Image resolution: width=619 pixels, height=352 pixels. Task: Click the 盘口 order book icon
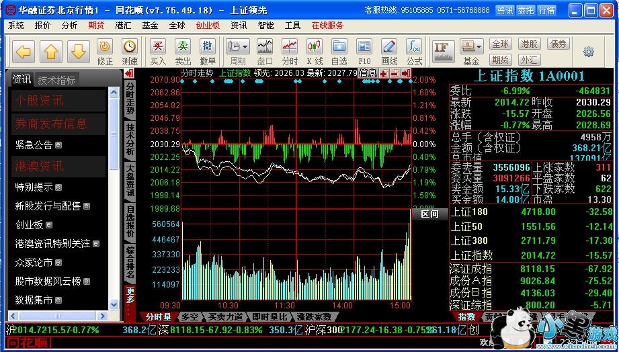(265, 52)
